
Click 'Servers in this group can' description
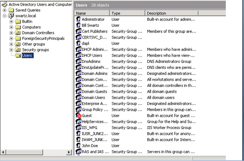(x=171, y=152)
